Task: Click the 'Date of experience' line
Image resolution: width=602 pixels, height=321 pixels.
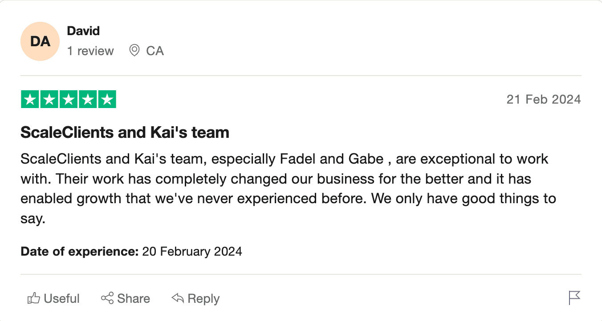Action: pyautogui.click(x=131, y=252)
